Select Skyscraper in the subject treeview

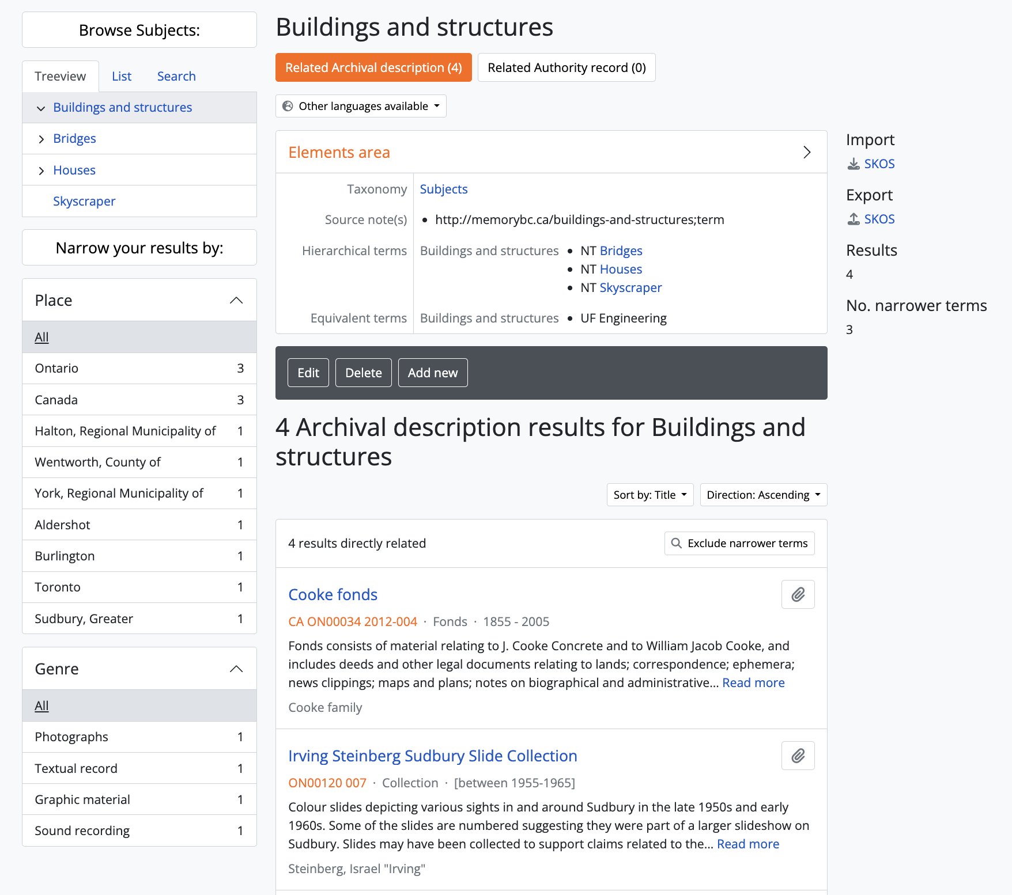point(84,202)
